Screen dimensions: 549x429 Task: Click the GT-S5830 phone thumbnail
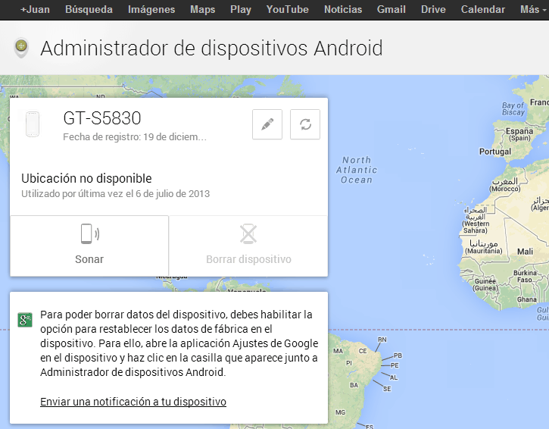pyautogui.click(x=33, y=124)
